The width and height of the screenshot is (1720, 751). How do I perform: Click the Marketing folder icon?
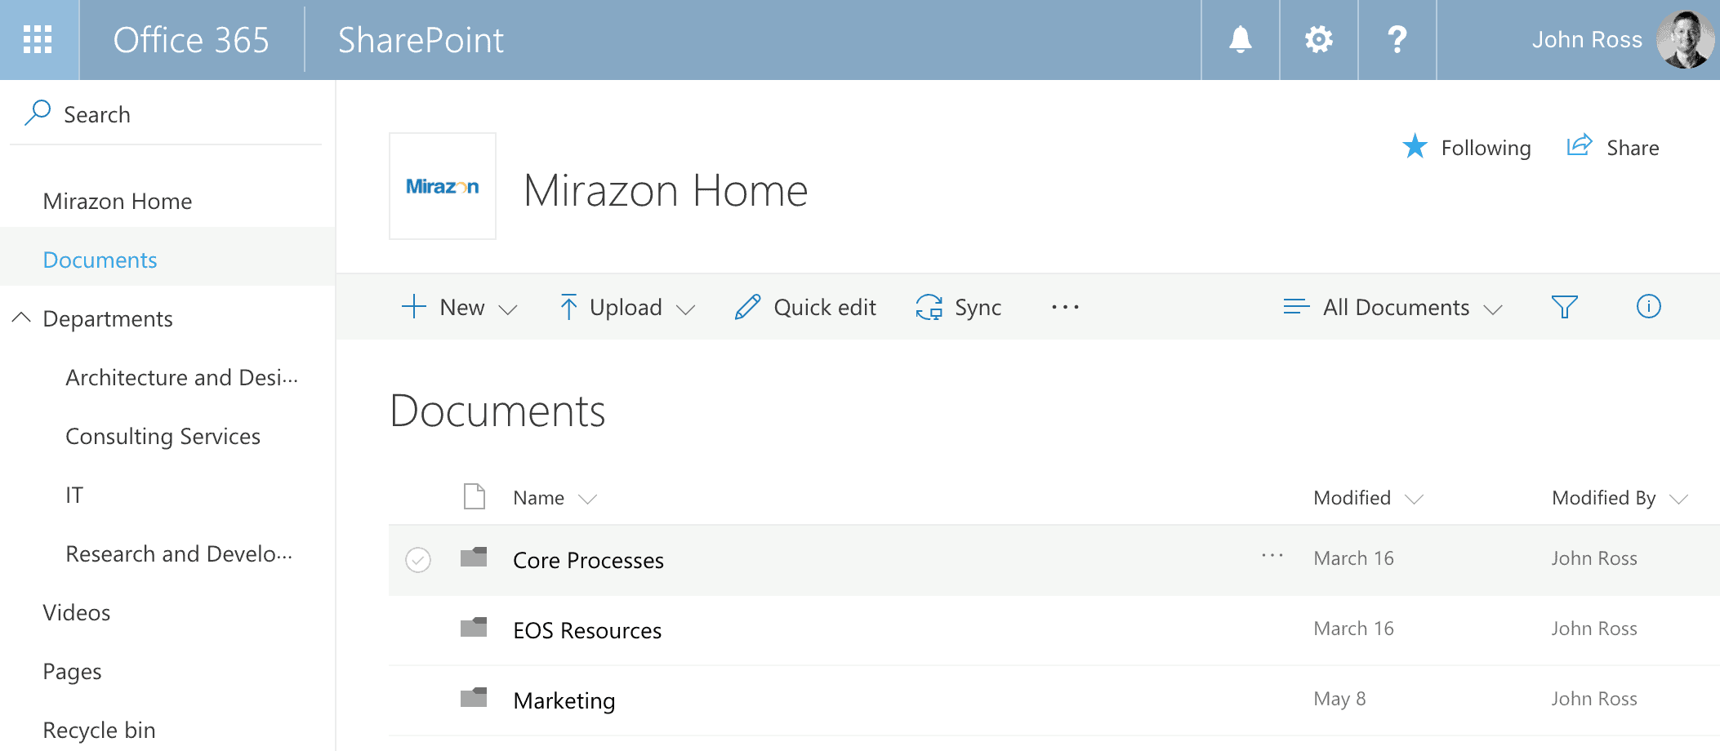[474, 697]
